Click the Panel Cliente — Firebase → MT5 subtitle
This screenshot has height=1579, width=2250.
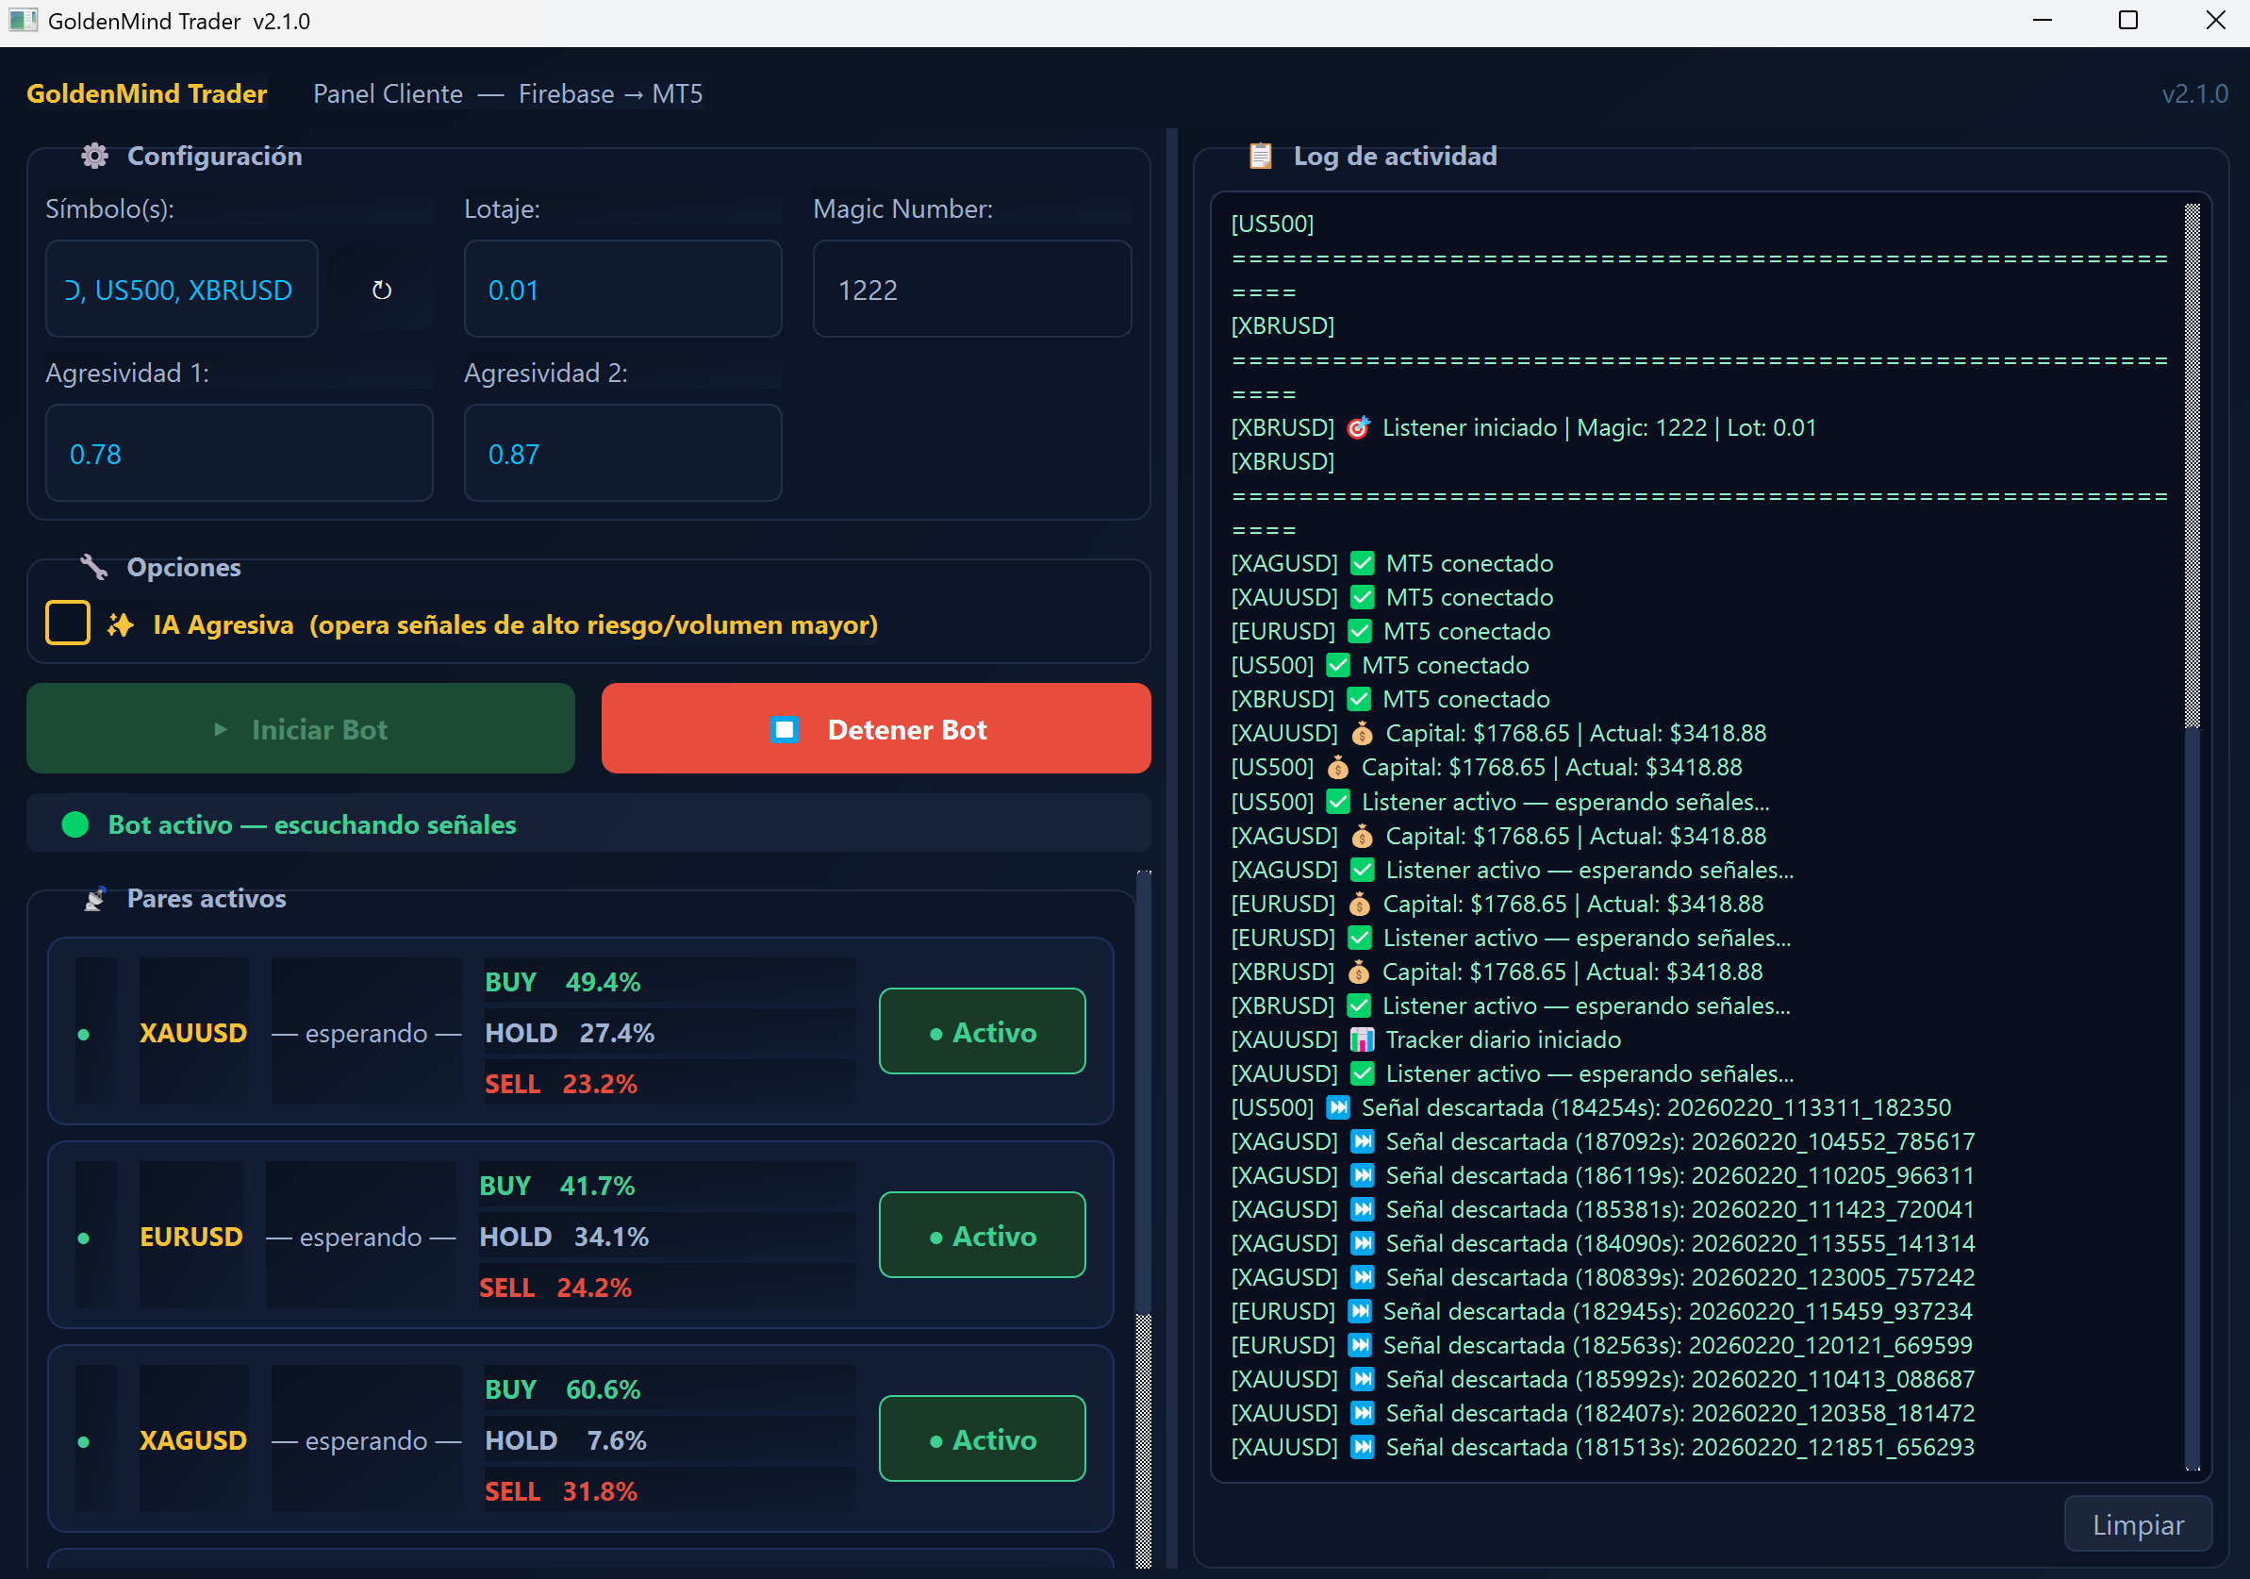pos(507,94)
